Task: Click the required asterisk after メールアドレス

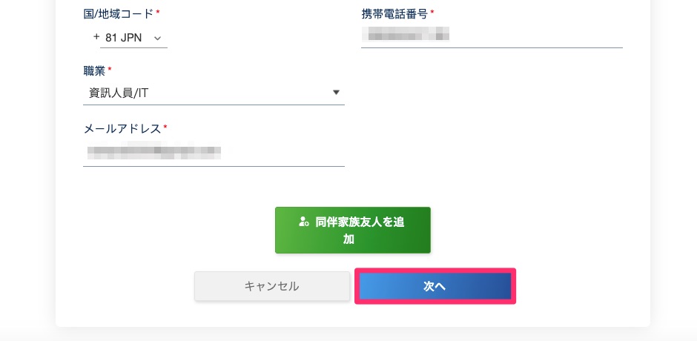Action: [165, 128]
